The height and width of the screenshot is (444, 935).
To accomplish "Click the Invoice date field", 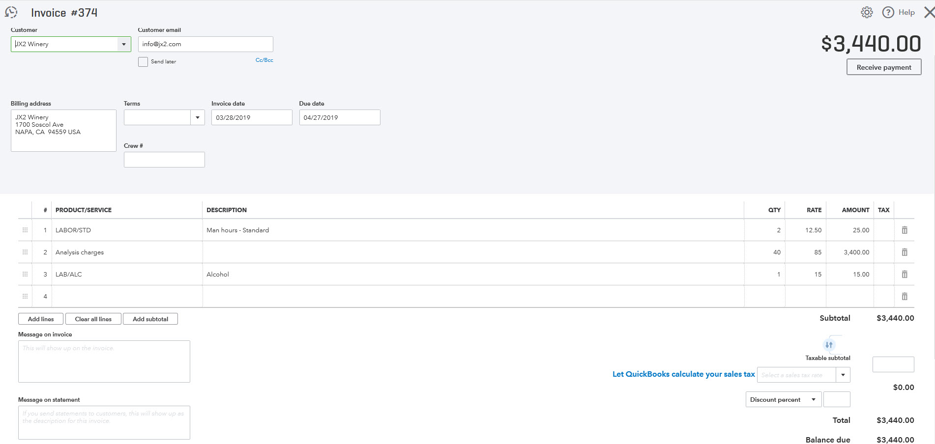I will point(252,117).
